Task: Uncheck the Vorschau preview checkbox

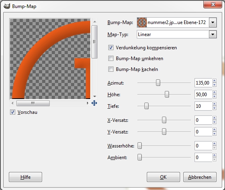Action: click(x=12, y=112)
